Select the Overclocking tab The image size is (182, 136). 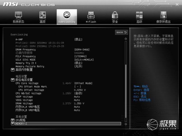click(x=67, y=17)
